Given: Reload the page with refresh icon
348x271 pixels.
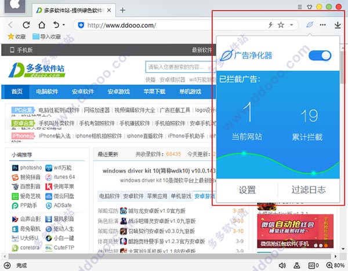Looking at the screenshot, I should click(26, 25).
